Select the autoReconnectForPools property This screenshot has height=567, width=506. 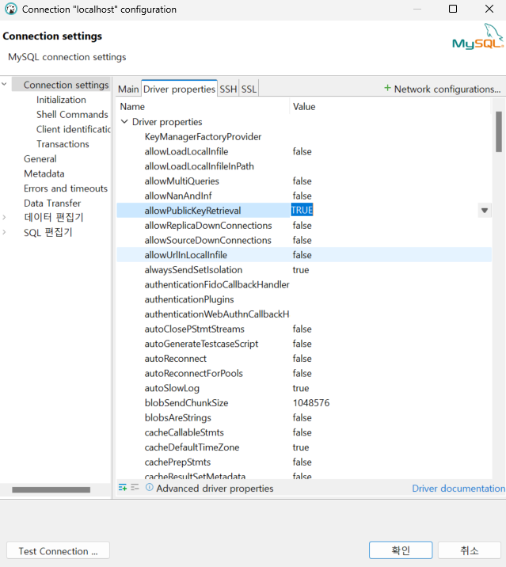click(x=194, y=374)
